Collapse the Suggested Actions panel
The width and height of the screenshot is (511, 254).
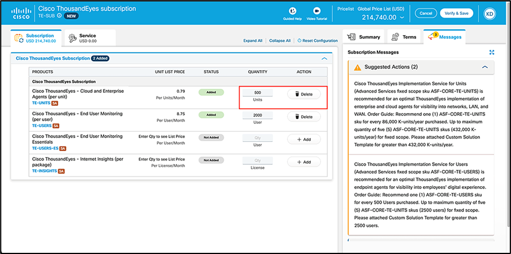pos(485,67)
